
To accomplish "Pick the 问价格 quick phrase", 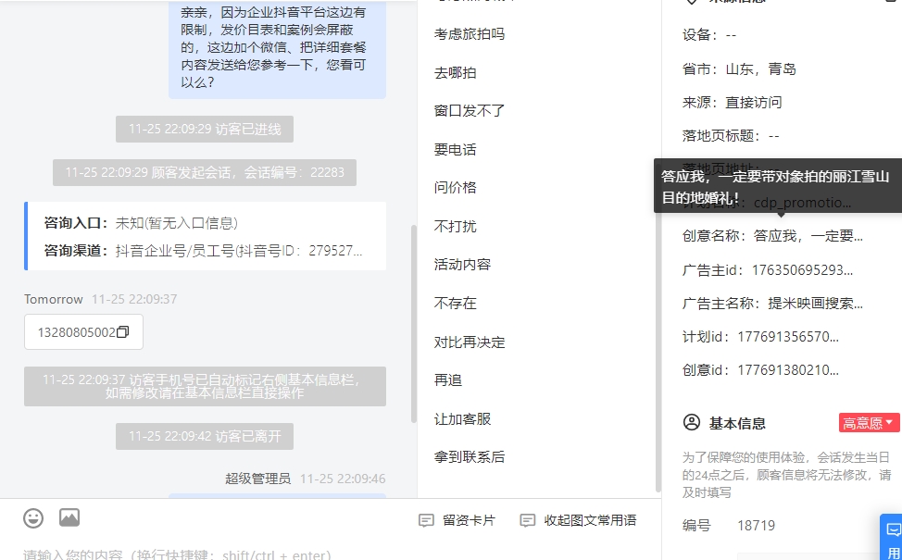I will [455, 187].
